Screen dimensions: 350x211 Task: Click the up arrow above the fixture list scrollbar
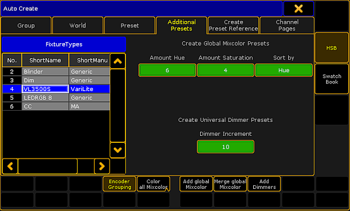(x=118, y=61)
